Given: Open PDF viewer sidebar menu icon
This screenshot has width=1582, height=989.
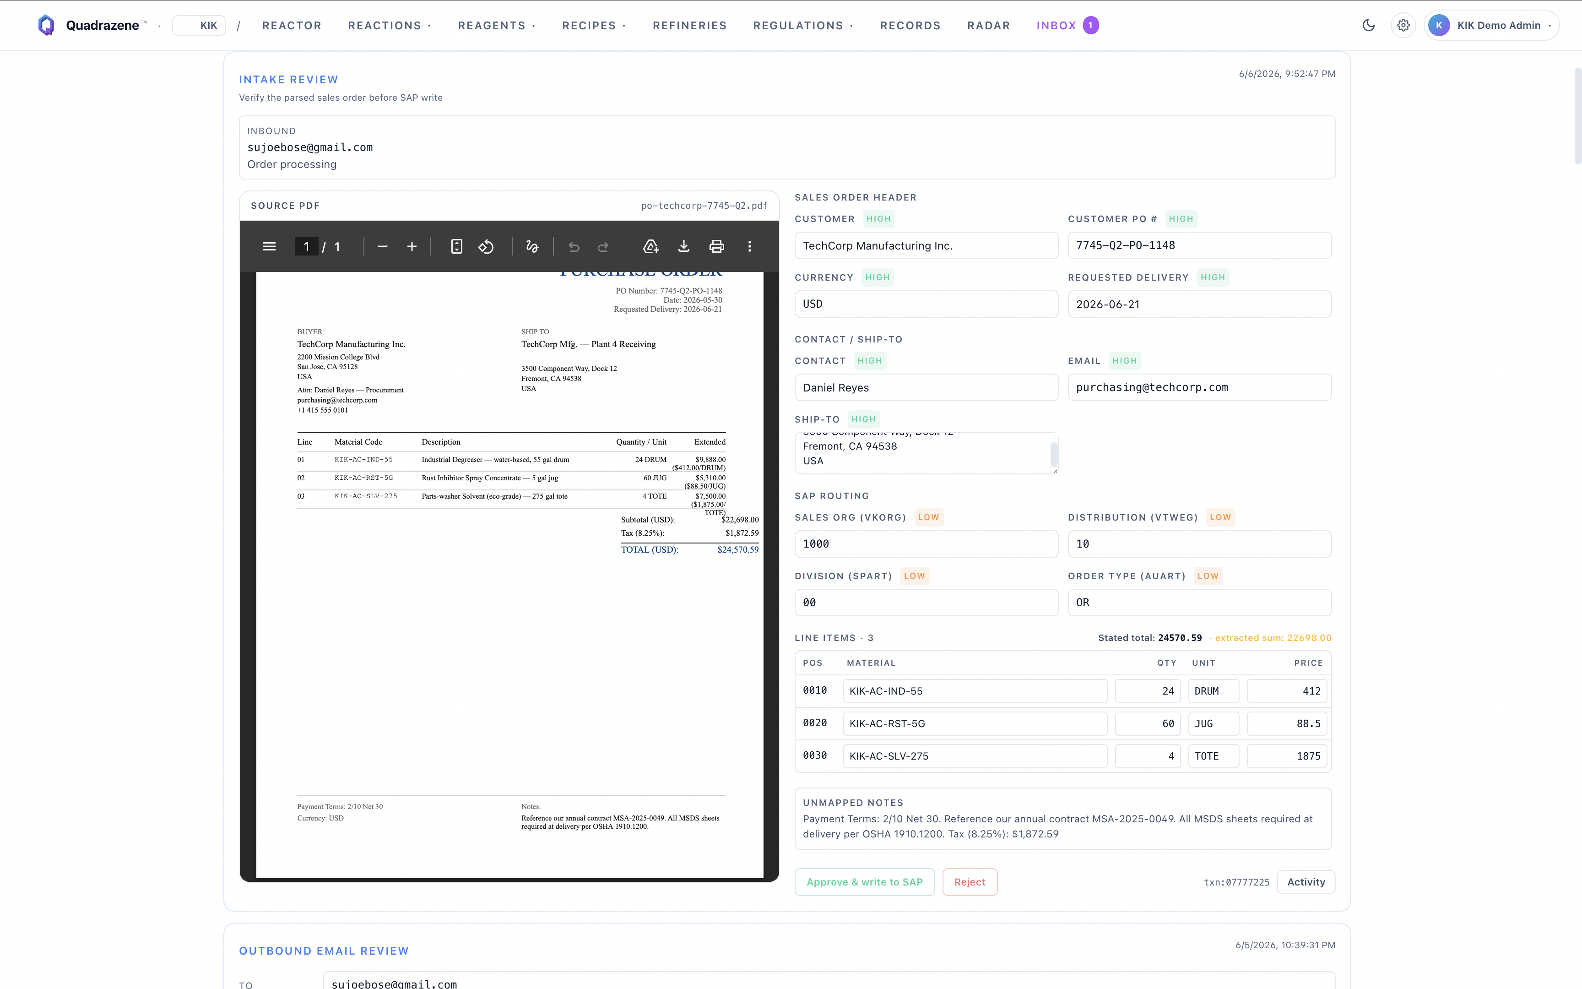Looking at the screenshot, I should [269, 247].
